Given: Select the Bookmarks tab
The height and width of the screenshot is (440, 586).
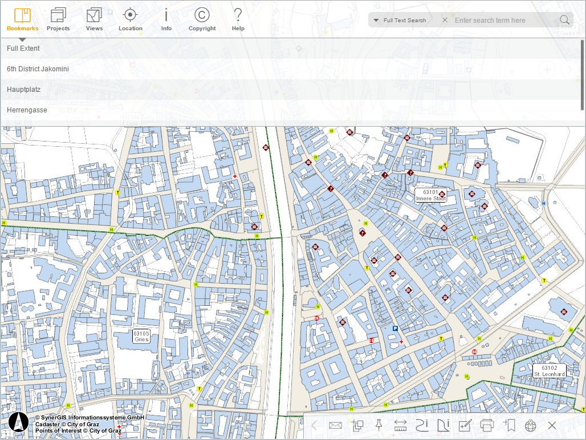Looking at the screenshot, I should coord(23,19).
